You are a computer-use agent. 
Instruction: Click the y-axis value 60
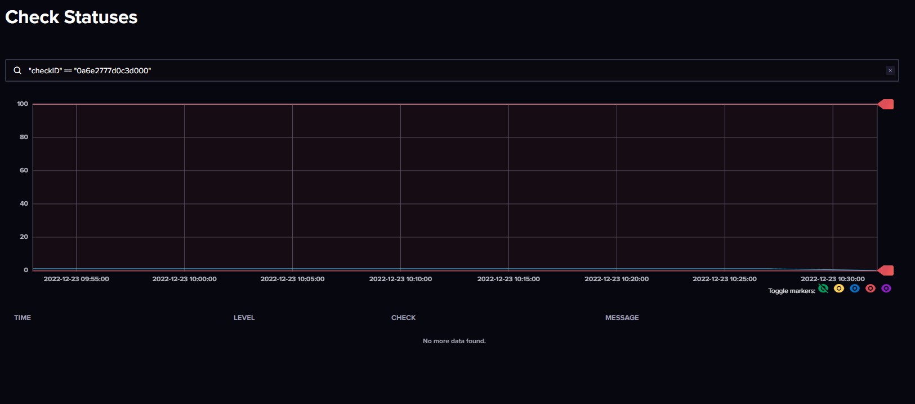[x=24, y=170]
